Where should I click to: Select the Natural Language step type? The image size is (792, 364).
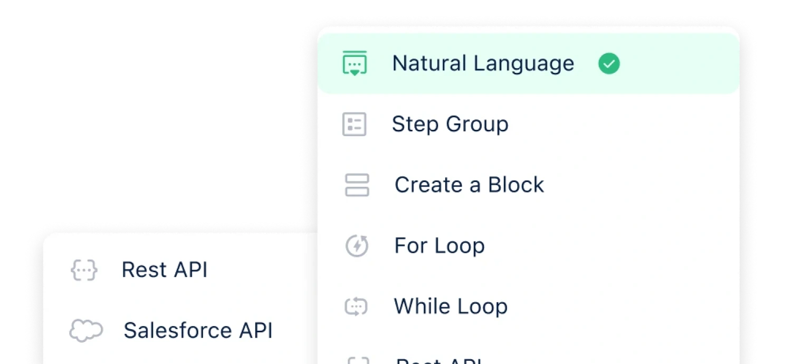point(483,64)
